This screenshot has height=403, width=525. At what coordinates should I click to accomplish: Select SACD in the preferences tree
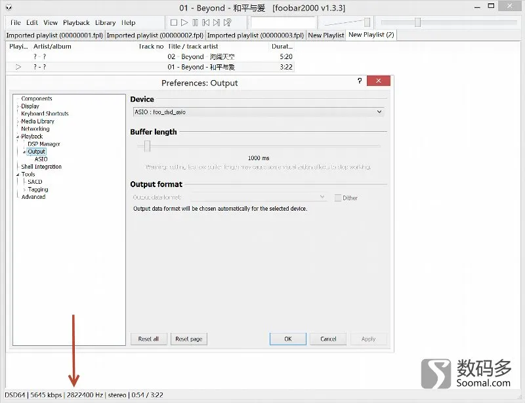[35, 182]
